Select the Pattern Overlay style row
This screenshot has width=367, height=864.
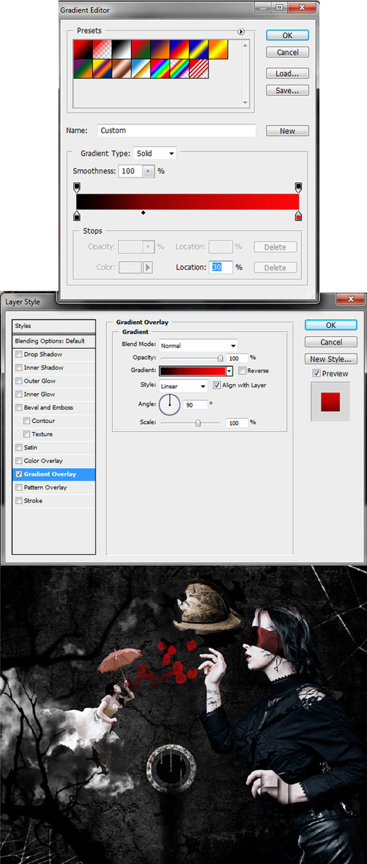coord(54,487)
